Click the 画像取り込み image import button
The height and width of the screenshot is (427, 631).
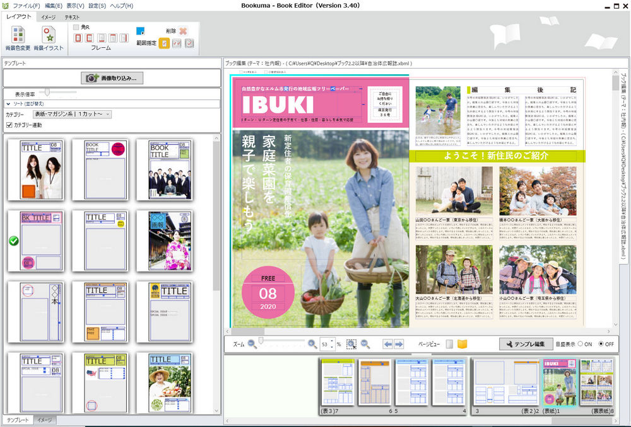tap(110, 77)
